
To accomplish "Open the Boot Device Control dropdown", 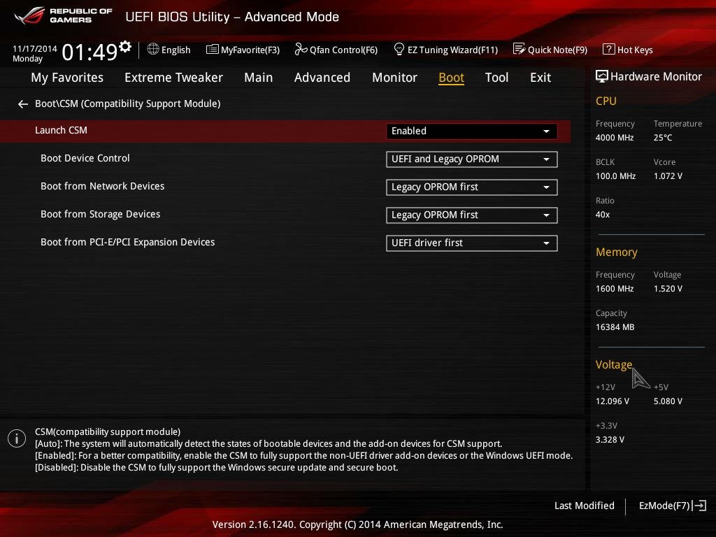I will [472, 159].
